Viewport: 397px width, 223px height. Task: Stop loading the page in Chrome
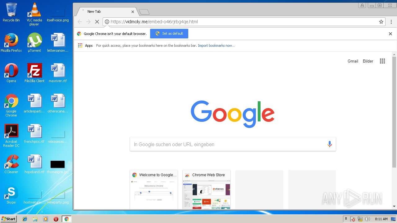97,22
